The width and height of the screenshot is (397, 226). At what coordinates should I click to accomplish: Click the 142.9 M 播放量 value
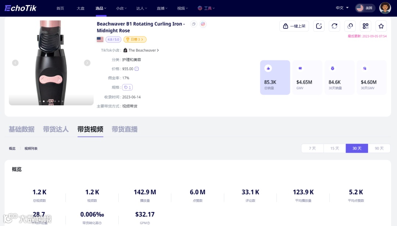pos(145,192)
